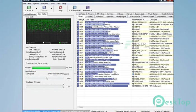Select machine name DELL-7CCB10BF2F
The height and width of the screenshot is (112, 196).
click(x=141, y=34)
